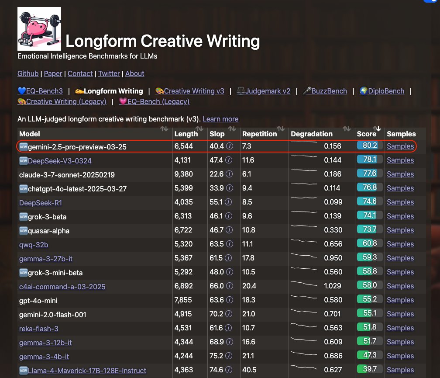Click score bar 39.7 for Llama-4-Maverick

370,369
